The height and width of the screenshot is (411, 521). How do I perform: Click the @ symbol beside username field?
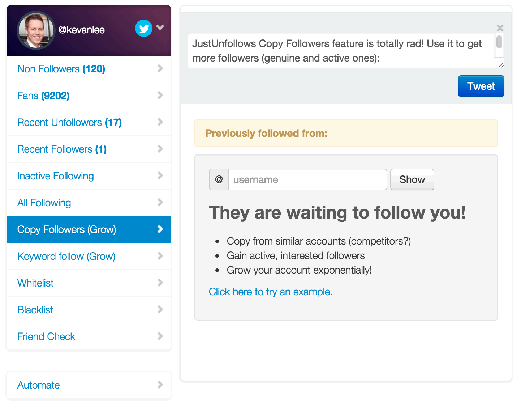pyautogui.click(x=219, y=179)
